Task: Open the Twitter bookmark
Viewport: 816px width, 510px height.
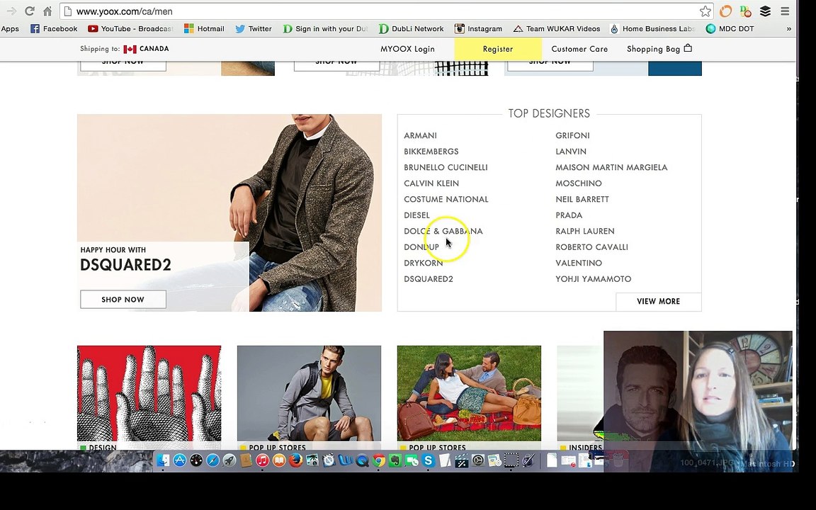Action: pyautogui.click(x=254, y=28)
